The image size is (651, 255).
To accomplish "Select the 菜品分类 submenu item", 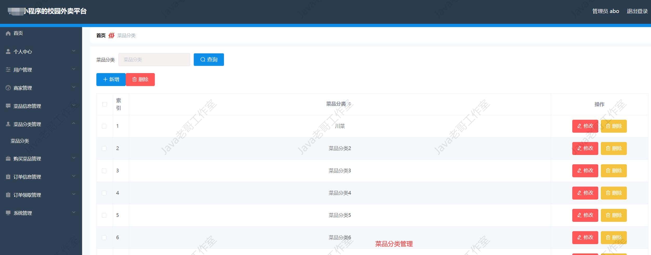I will 20,141.
